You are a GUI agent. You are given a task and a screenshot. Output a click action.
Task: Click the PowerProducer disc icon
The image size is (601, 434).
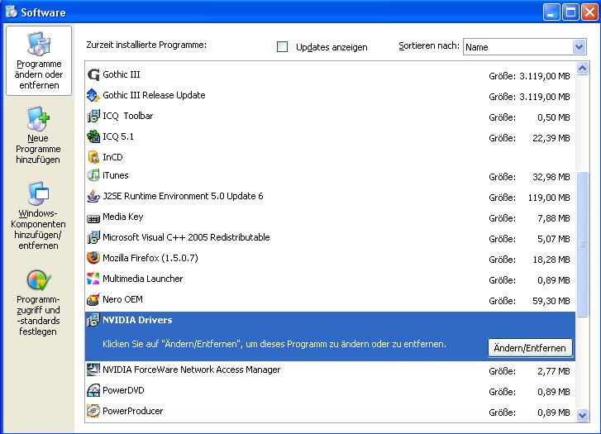coord(93,411)
